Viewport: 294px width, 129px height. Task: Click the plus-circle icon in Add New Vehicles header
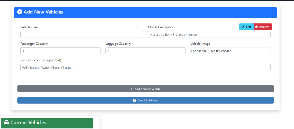(x=20, y=12)
